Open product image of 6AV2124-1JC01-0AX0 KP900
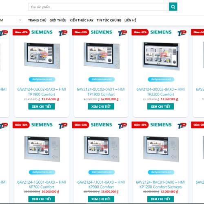Viewport: 204px width, 204px height. click(x=102, y=149)
